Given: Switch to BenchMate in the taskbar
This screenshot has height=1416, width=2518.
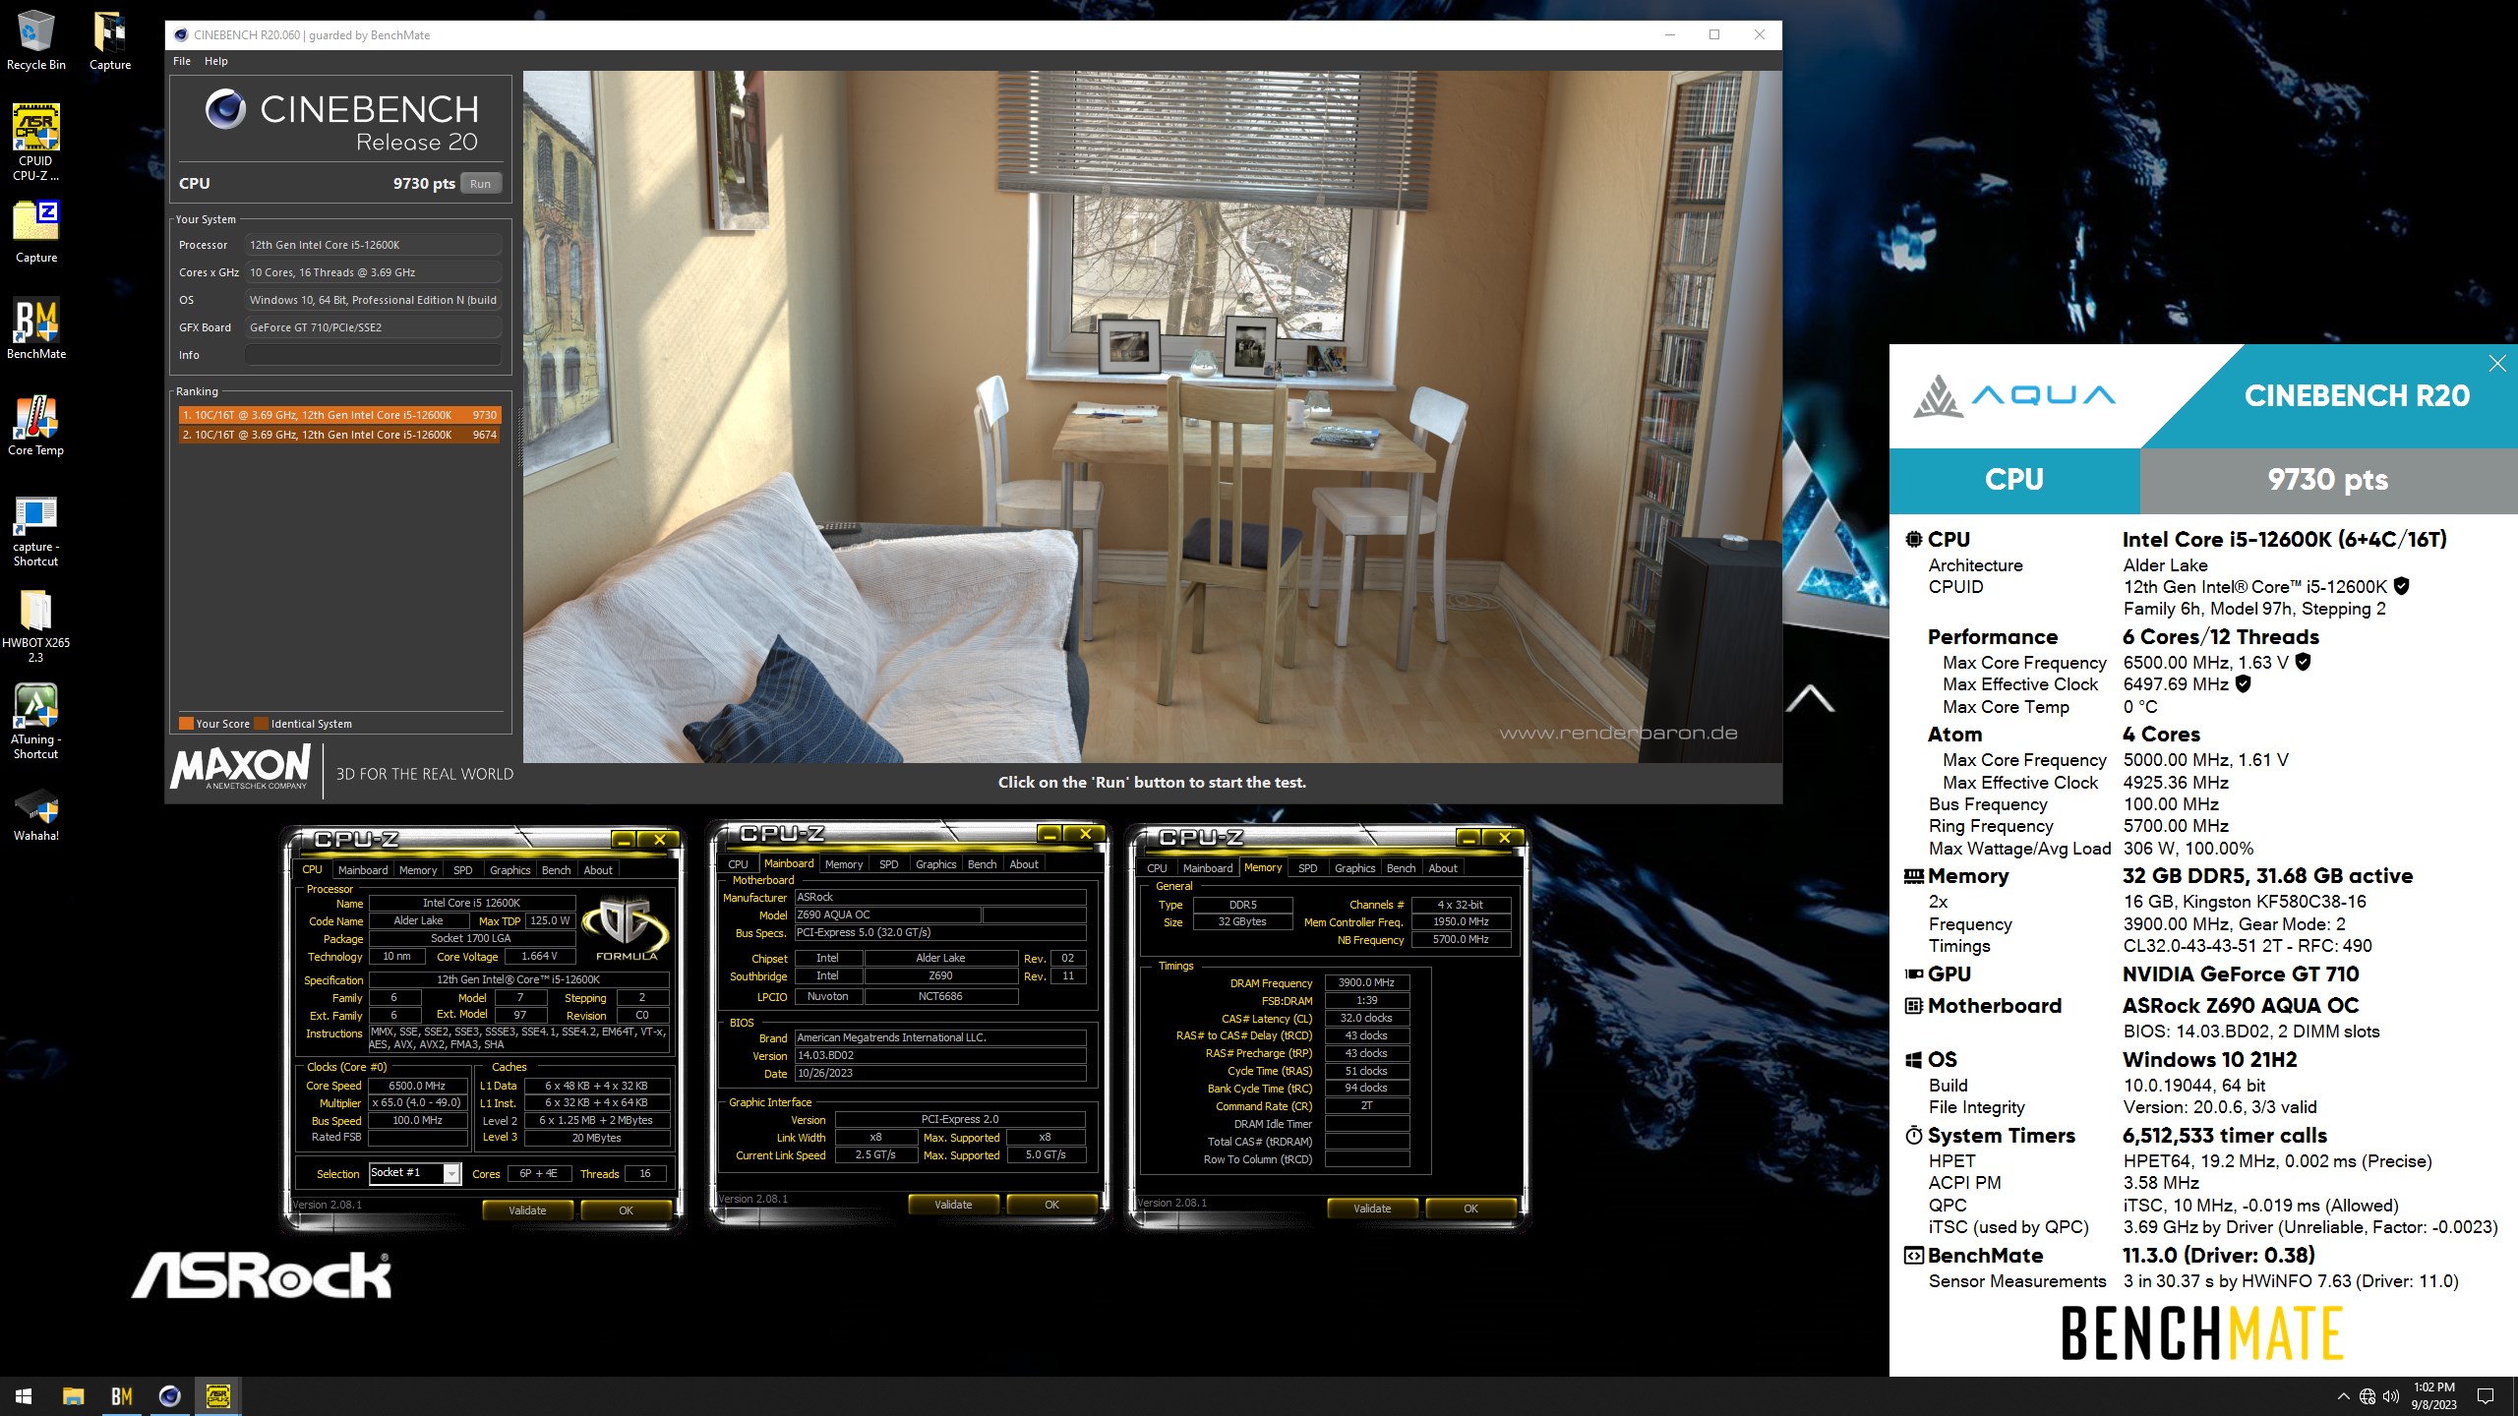Looking at the screenshot, I should [121, 1395].
